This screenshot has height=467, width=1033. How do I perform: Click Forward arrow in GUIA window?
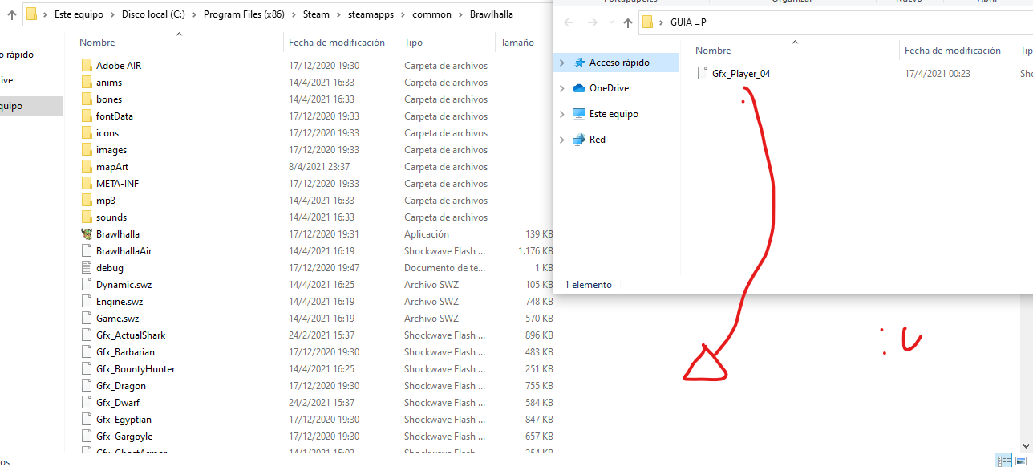pyautogui.click(x=592, y=23)
